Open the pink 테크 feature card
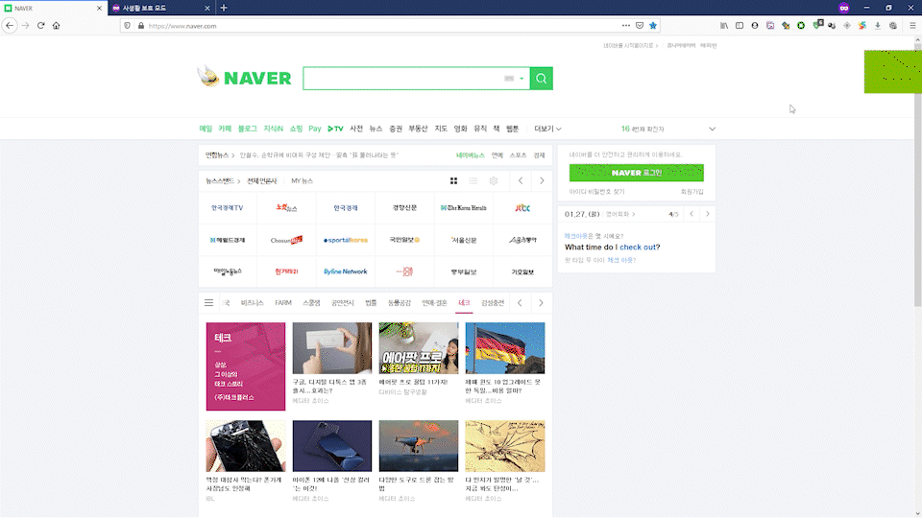The width and height of the screenshot is (922, 518). point(246,365)
